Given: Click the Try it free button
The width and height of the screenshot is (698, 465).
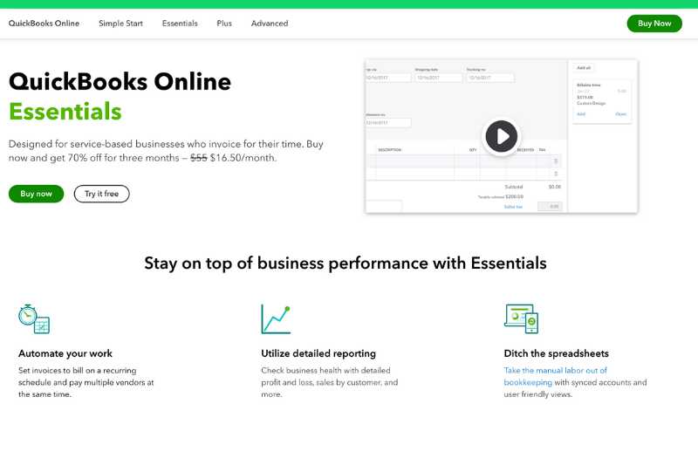Looking at the screenshot, I should pyautogui.click(x=101, y=194).
